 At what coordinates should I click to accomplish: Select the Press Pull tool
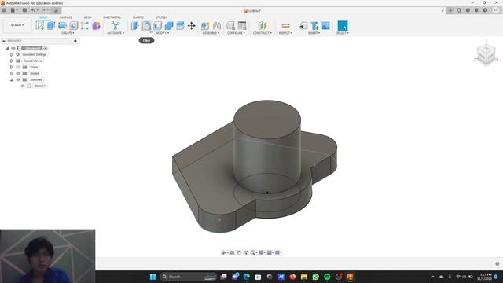coord(135,26)
